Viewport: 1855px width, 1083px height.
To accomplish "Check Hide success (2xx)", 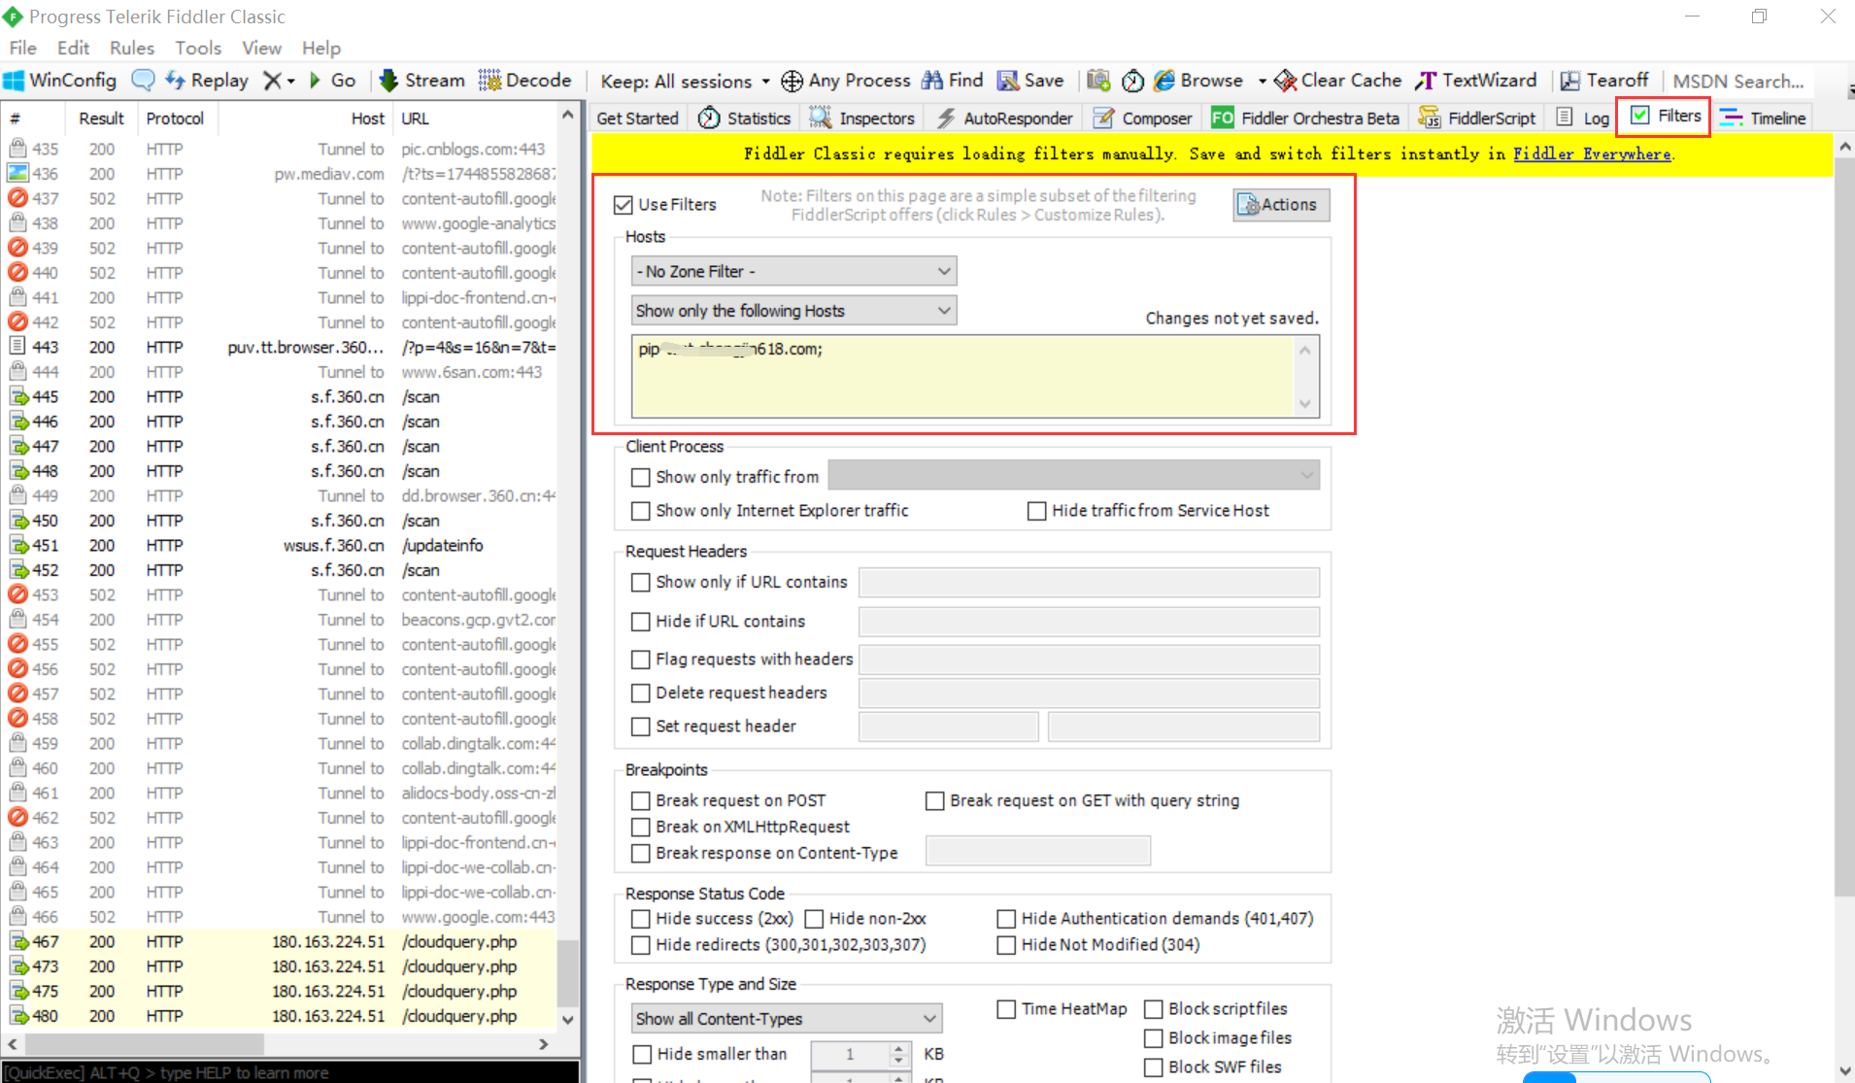I will (x=640, y=918).
